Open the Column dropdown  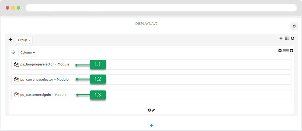tap(28, 53)
